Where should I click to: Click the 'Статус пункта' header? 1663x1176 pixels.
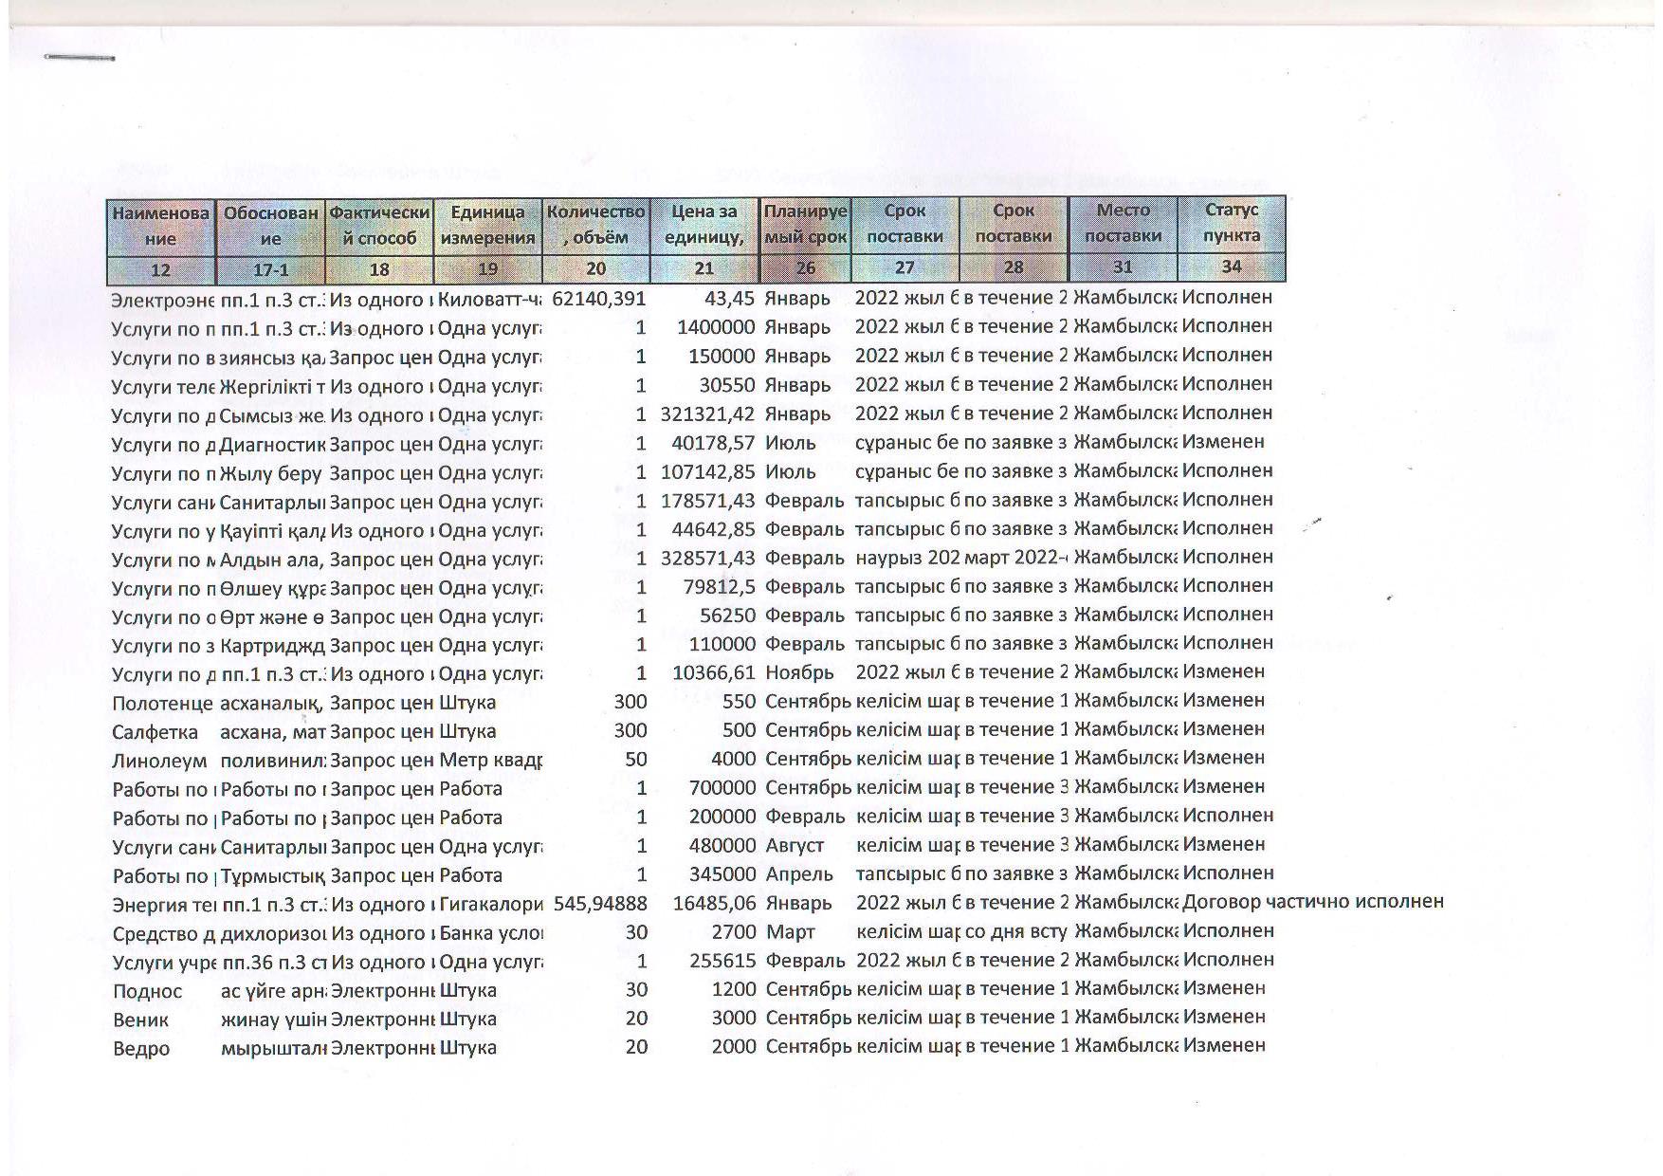[x=1232, y=223]
